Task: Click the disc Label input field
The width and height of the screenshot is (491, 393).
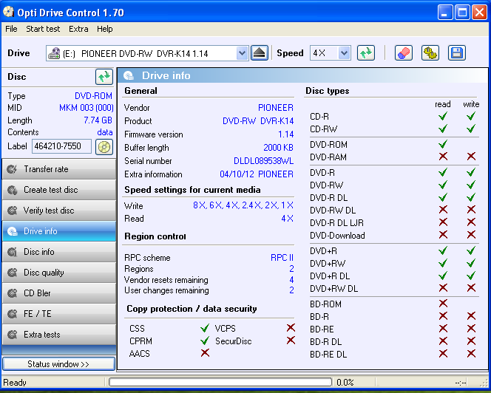Action: [x=61, y=146]
